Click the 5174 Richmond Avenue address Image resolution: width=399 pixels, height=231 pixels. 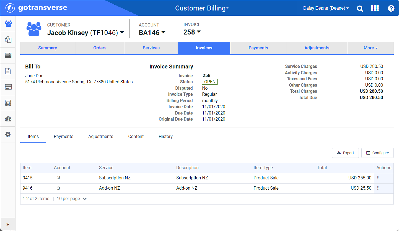tap(79, 82)
